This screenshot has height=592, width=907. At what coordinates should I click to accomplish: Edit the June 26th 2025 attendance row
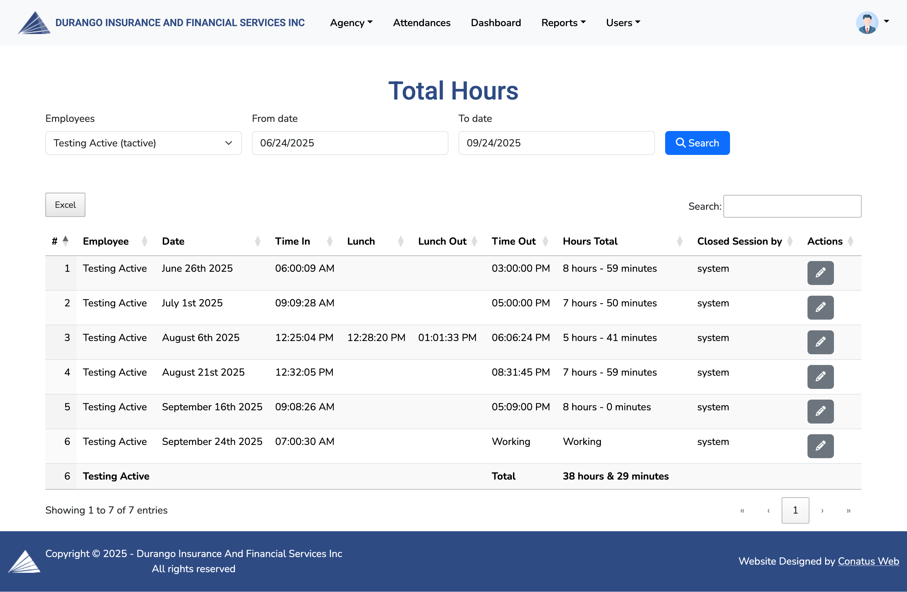tap(820, 273)
